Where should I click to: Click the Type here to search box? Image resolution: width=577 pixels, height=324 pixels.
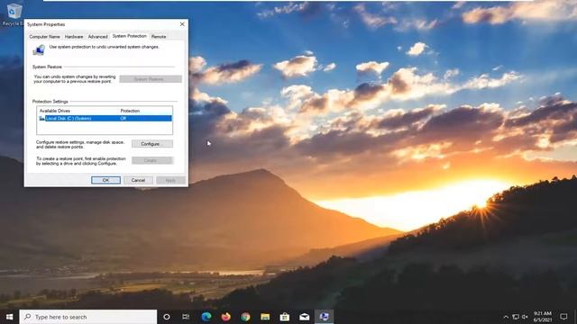click(88, 317)
